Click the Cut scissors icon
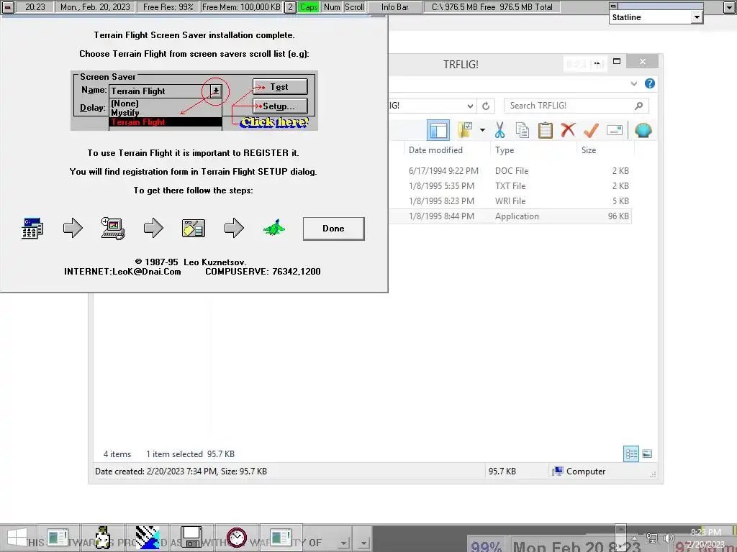This screenshot has width=737, height=552. point(499,130)
